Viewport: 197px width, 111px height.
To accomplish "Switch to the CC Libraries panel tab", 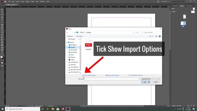I will pyautogui.click(x=189, y=6).
